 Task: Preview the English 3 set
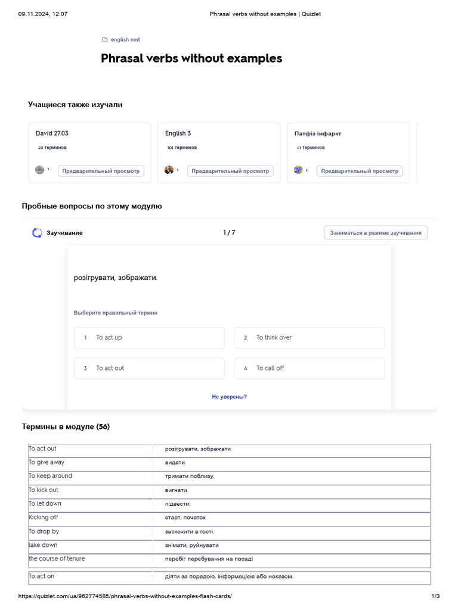point(230,171)
